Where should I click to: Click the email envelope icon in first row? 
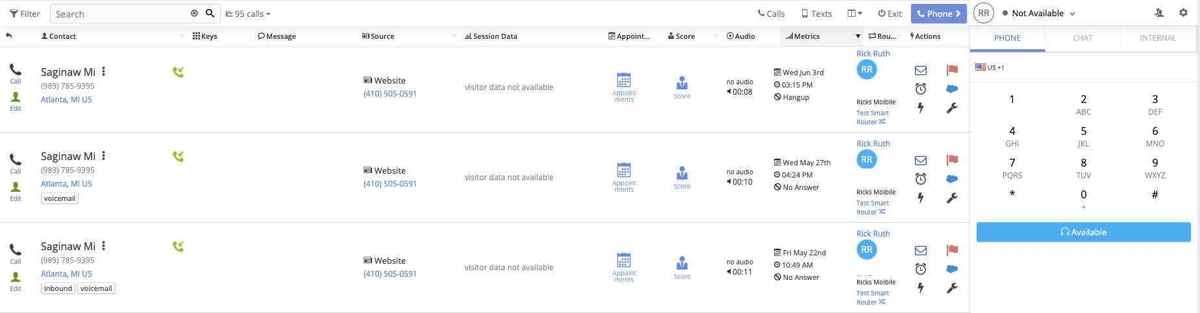click(920, 70)
